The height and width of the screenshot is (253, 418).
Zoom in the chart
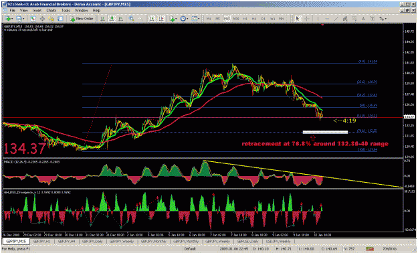pos(132,19)
